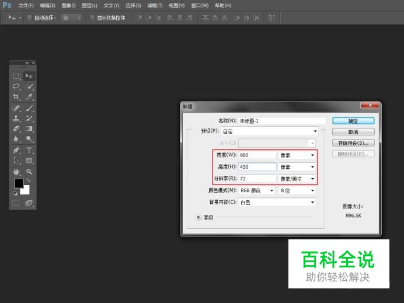This screenshot has width=404, height=303.
Task: Choose the Zoom magnifier tool
Action: click(29, 172)
